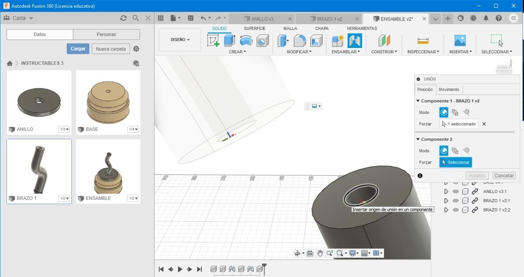Image resolution: width=524 pixels, height=277 pixels.
Task: Expand ANILLO v3:1 tree node
Action: (446, 191)
